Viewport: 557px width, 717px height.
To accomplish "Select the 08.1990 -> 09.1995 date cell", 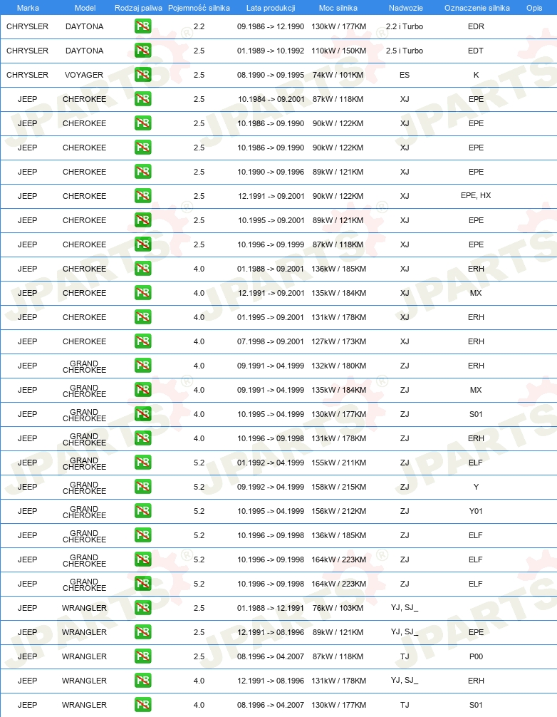I will click(x=271, y=75).
